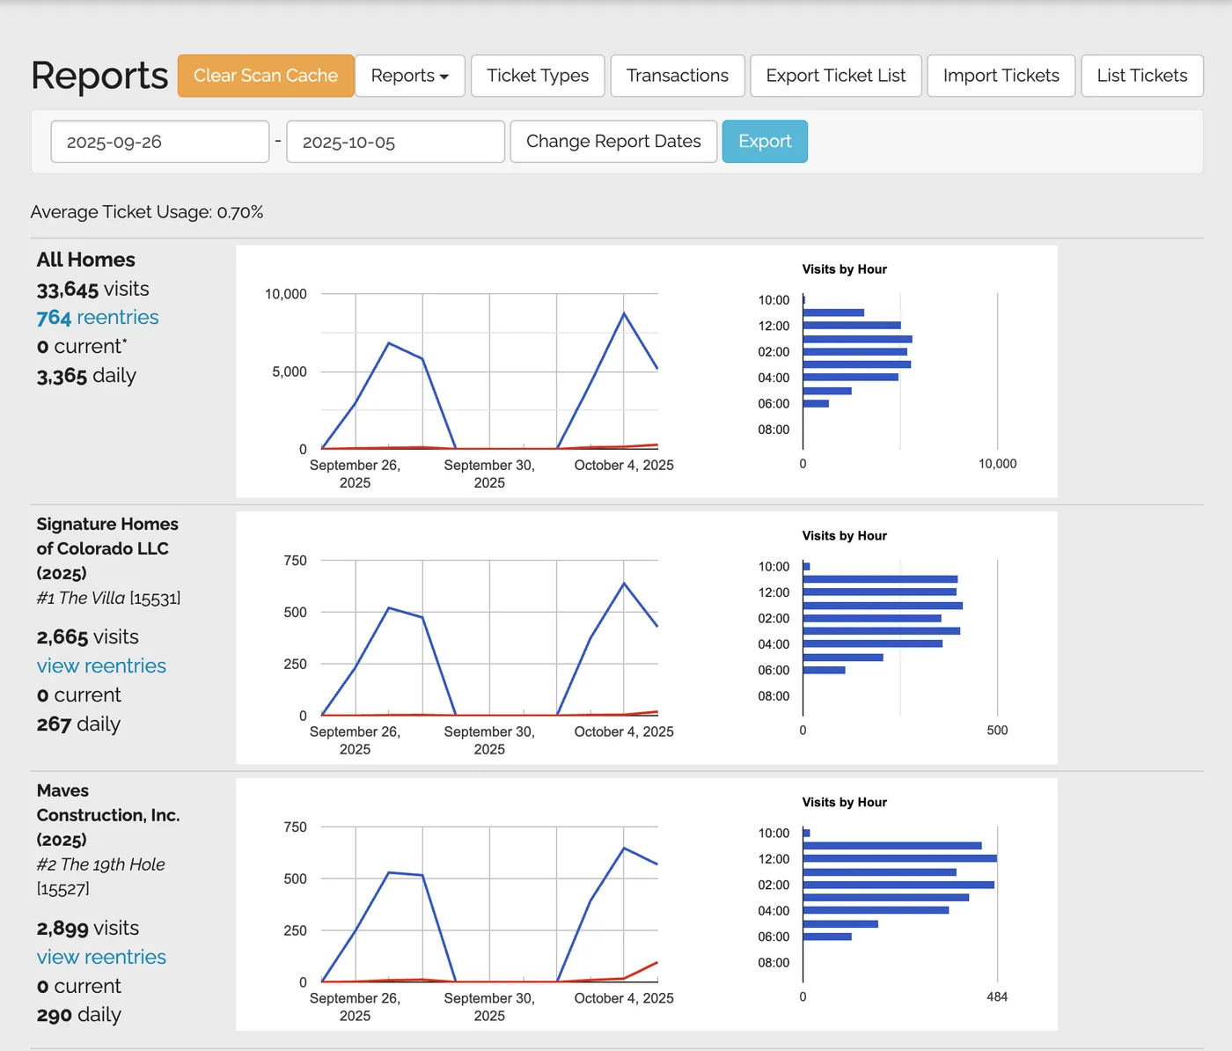Apply Change Report Dates
1232x1051 pixels.
(613, 142)
